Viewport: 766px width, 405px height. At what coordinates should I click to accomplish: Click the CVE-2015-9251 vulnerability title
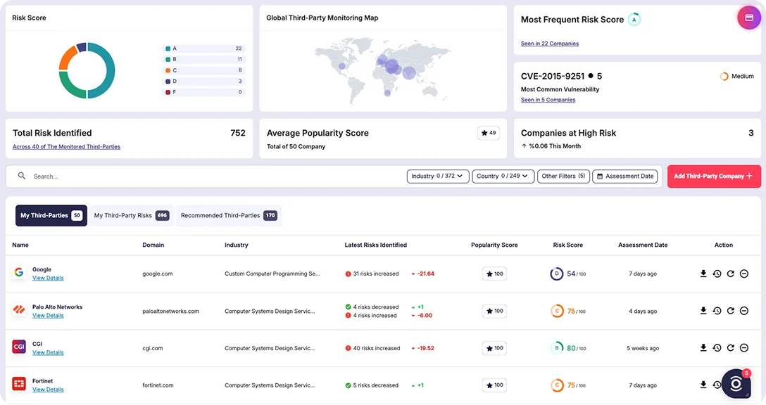553,76
